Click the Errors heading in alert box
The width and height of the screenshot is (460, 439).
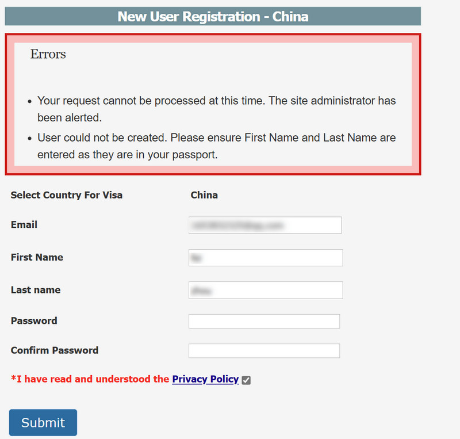pyautogui.click(x=48, y=54)
